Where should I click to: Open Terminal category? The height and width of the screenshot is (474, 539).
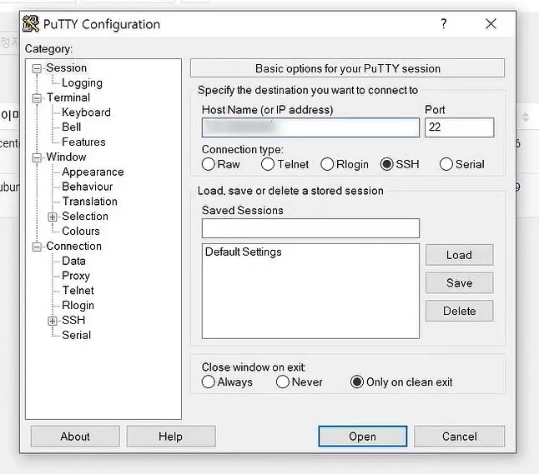pos(68,97)
